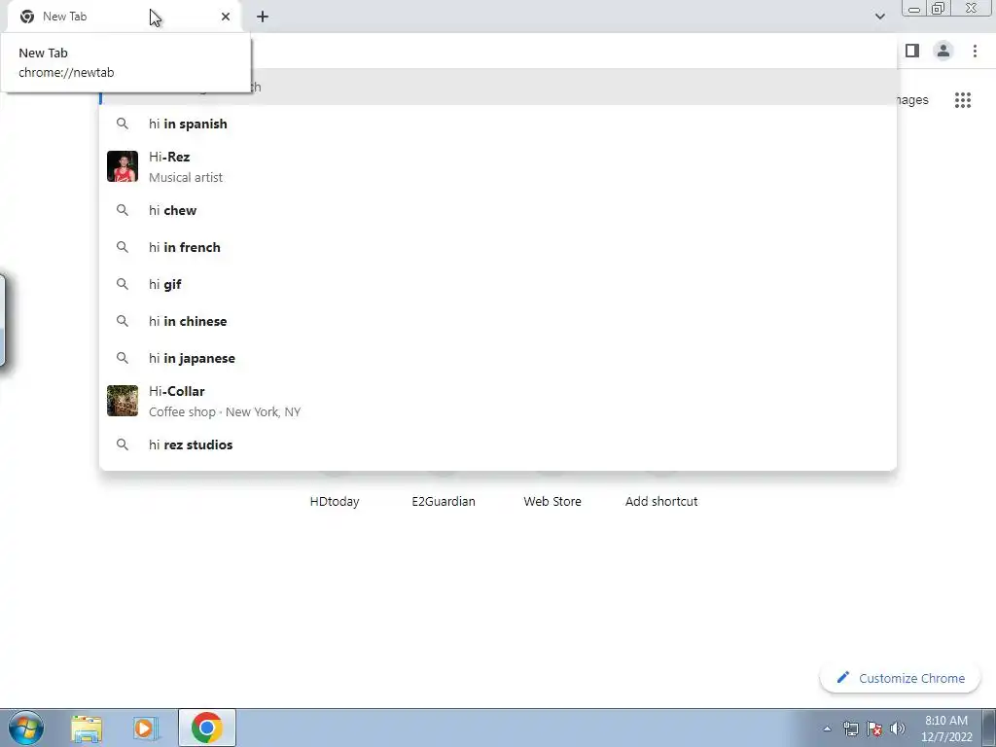Choose the Hi-Rez musical artist suggestion
The width and height of the screenshot is (996, 747).
coord(498,166)
